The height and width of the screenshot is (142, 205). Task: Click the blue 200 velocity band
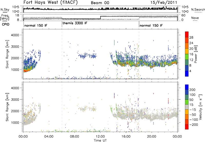[x=187, y=87]
